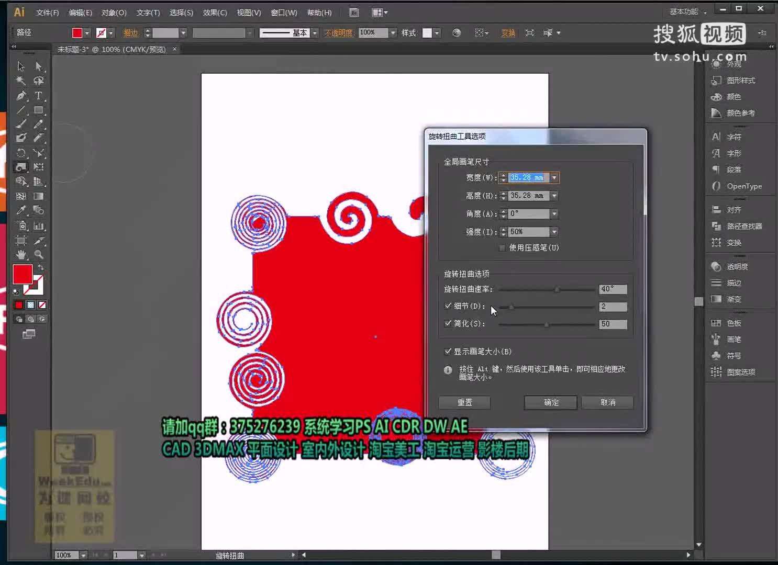The width and height of the screenshot is (778, 565).
Task: Click the 描边 stroke link
Action: coord(130,33)
